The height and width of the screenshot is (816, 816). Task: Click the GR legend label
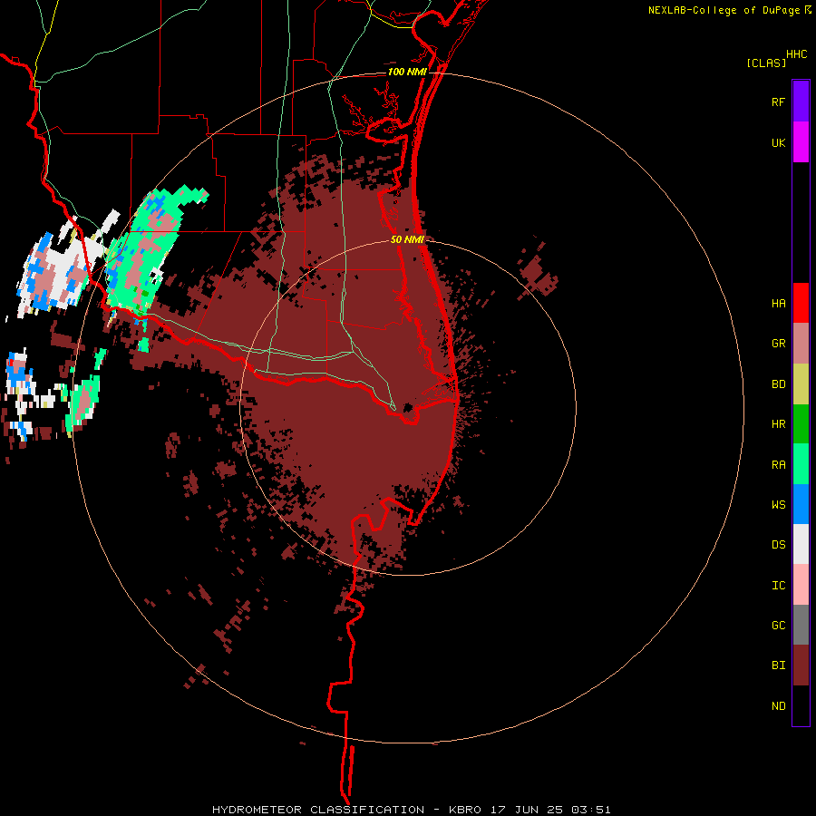click(778, 344)
